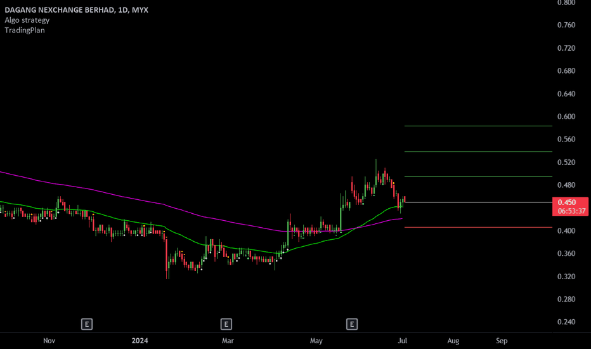Click the 0.560 price axis label

pos(566,139)
